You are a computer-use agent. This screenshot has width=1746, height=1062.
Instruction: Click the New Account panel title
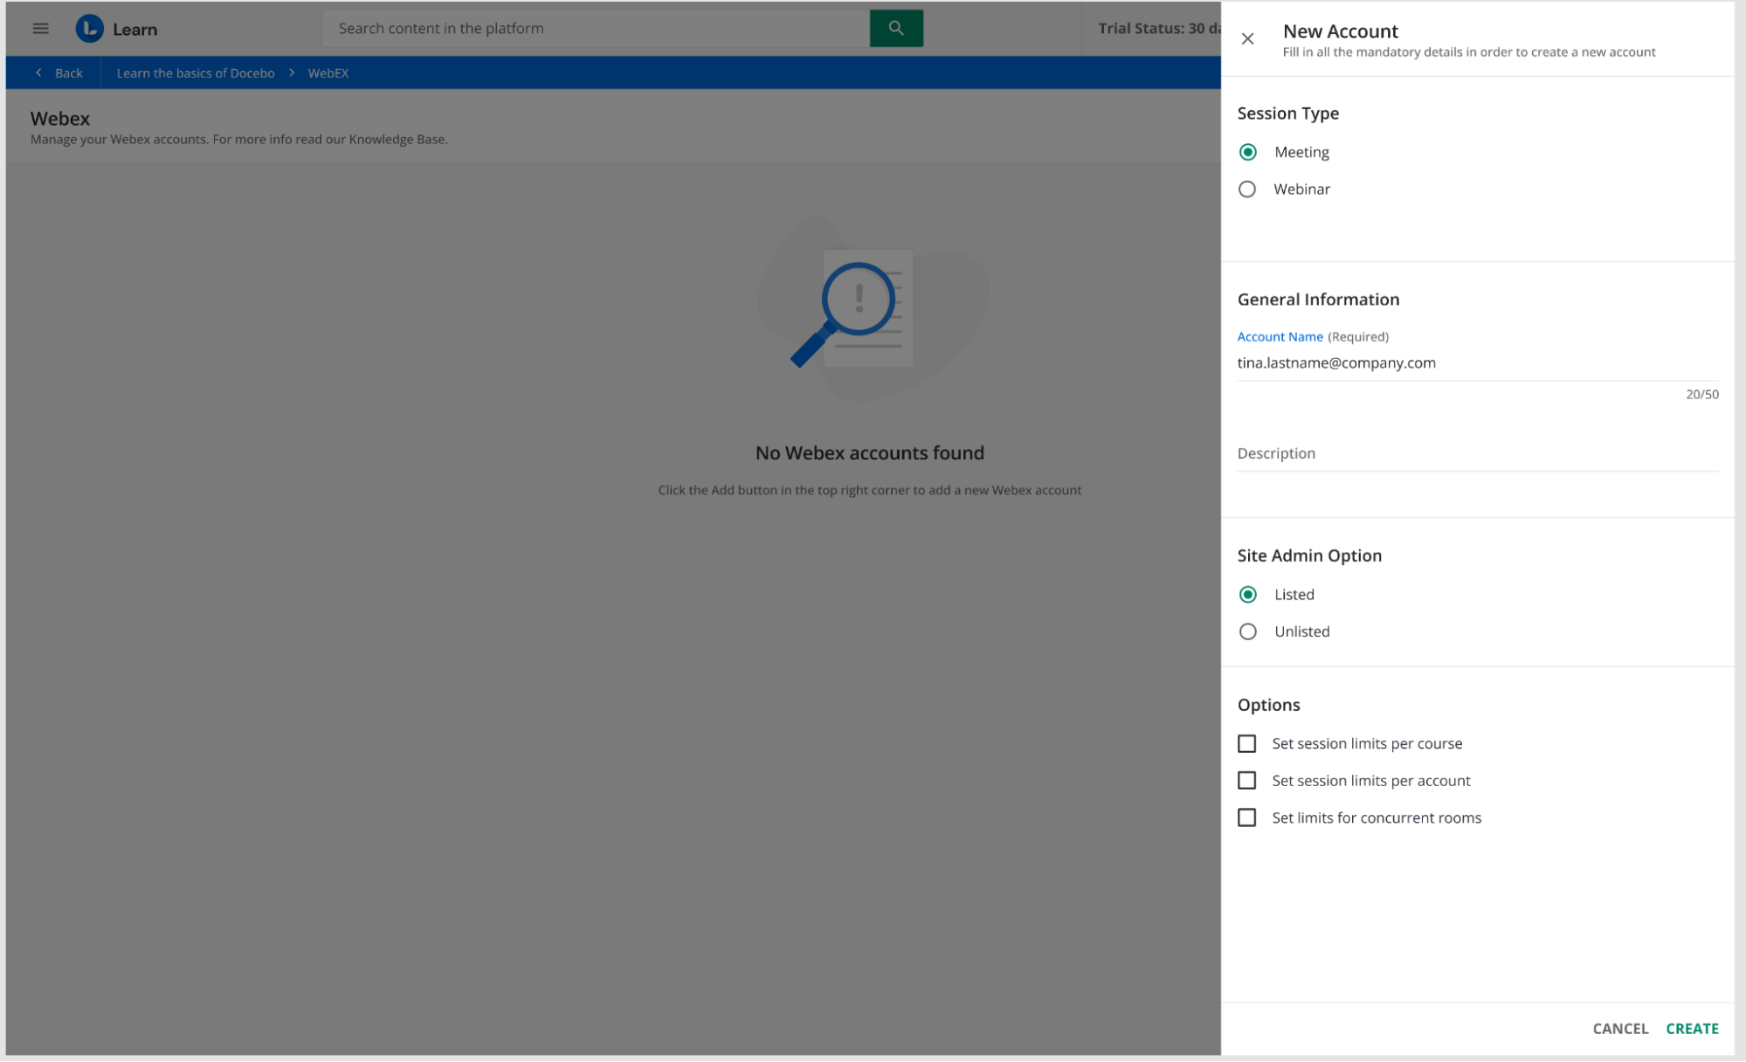pyautogui.click(x=1340, y=31)
